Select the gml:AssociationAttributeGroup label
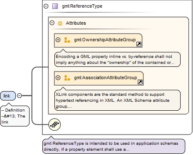The image size is (193, 155). [x=105, y=77]
